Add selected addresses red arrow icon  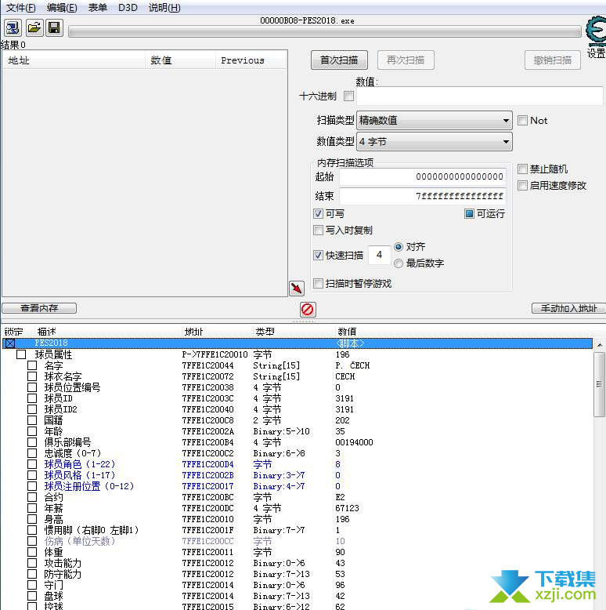(297, 289)
